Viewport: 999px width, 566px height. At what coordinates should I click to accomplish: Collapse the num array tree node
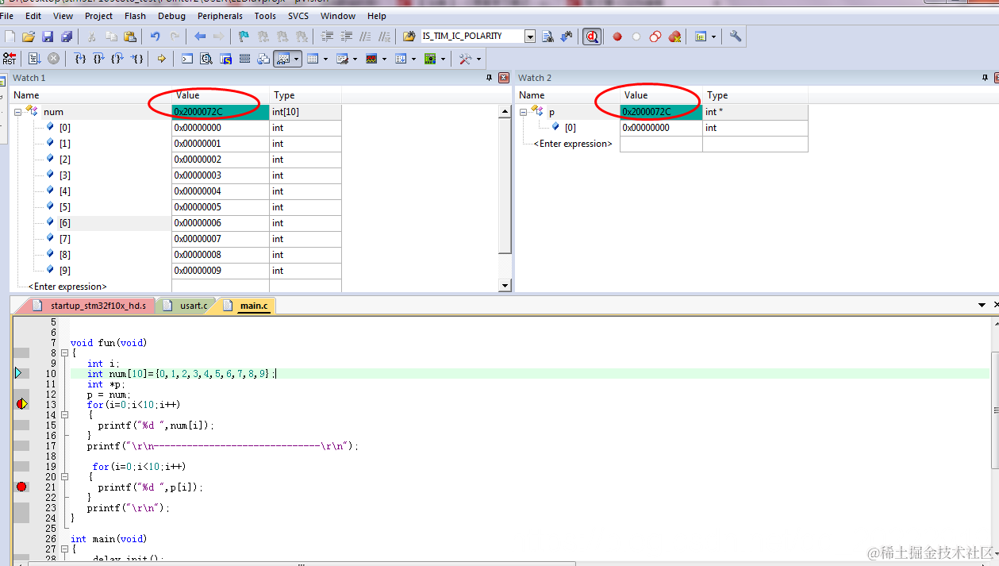point(17,112)
